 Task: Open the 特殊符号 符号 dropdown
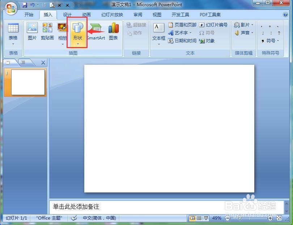click(x=270, y=41)
